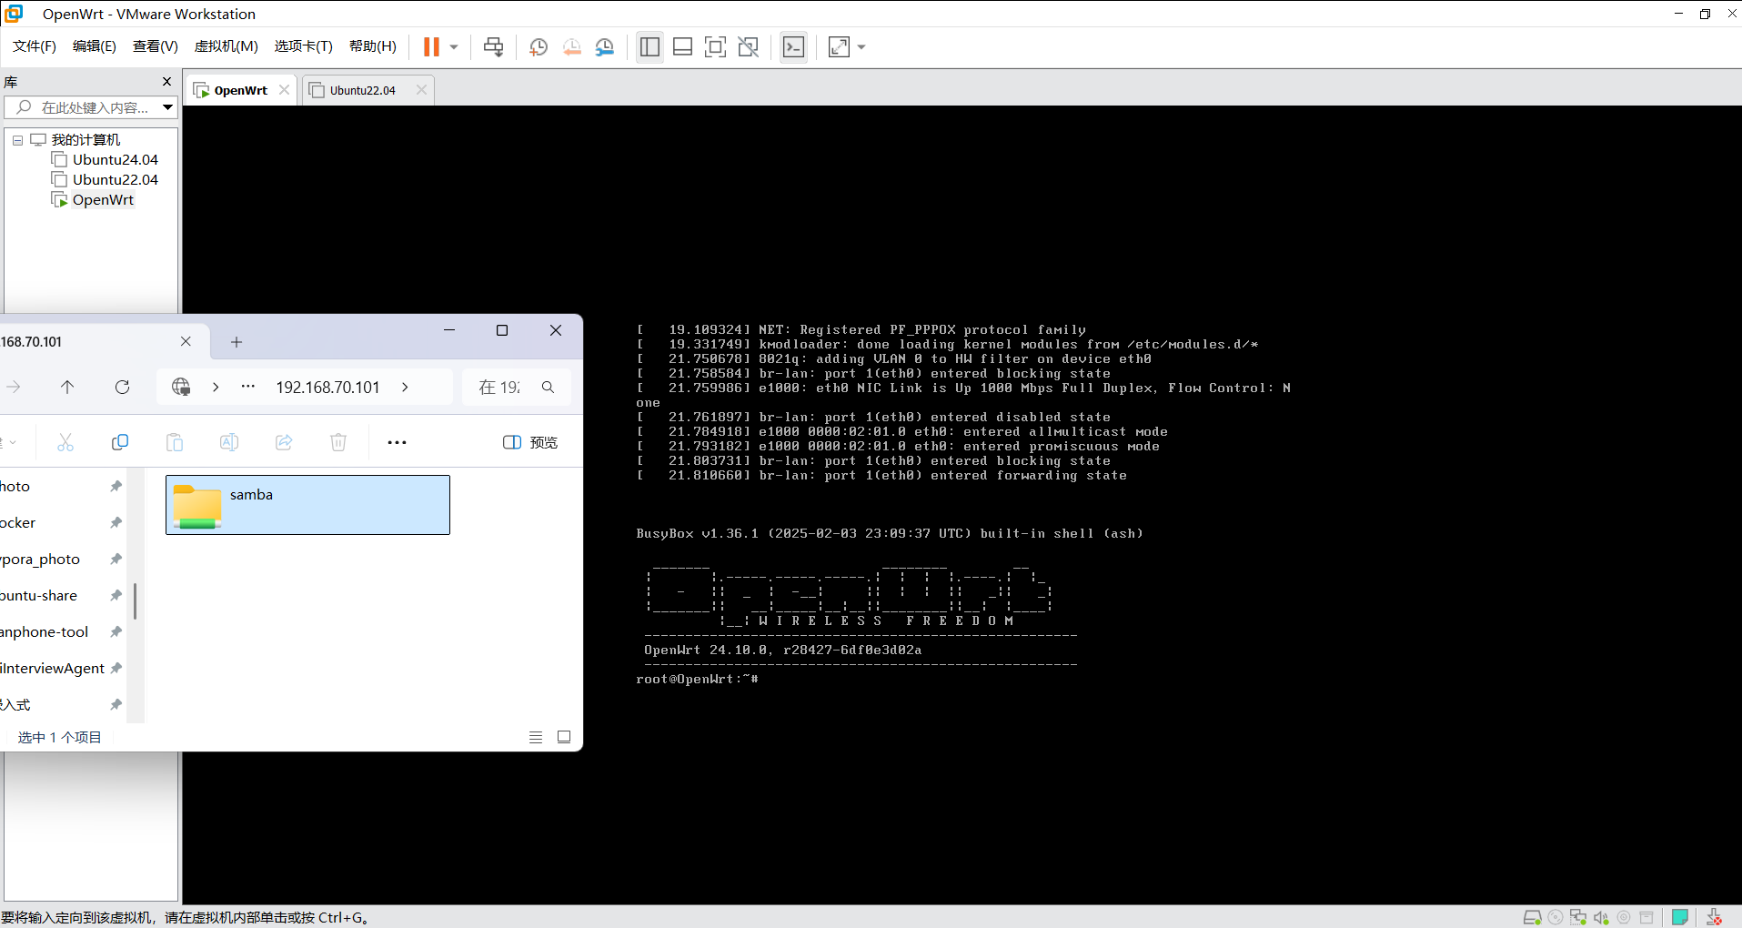Toggle the library sidebar view
The height and width of the screenshot is (928, 1742).
pos(649,47)
